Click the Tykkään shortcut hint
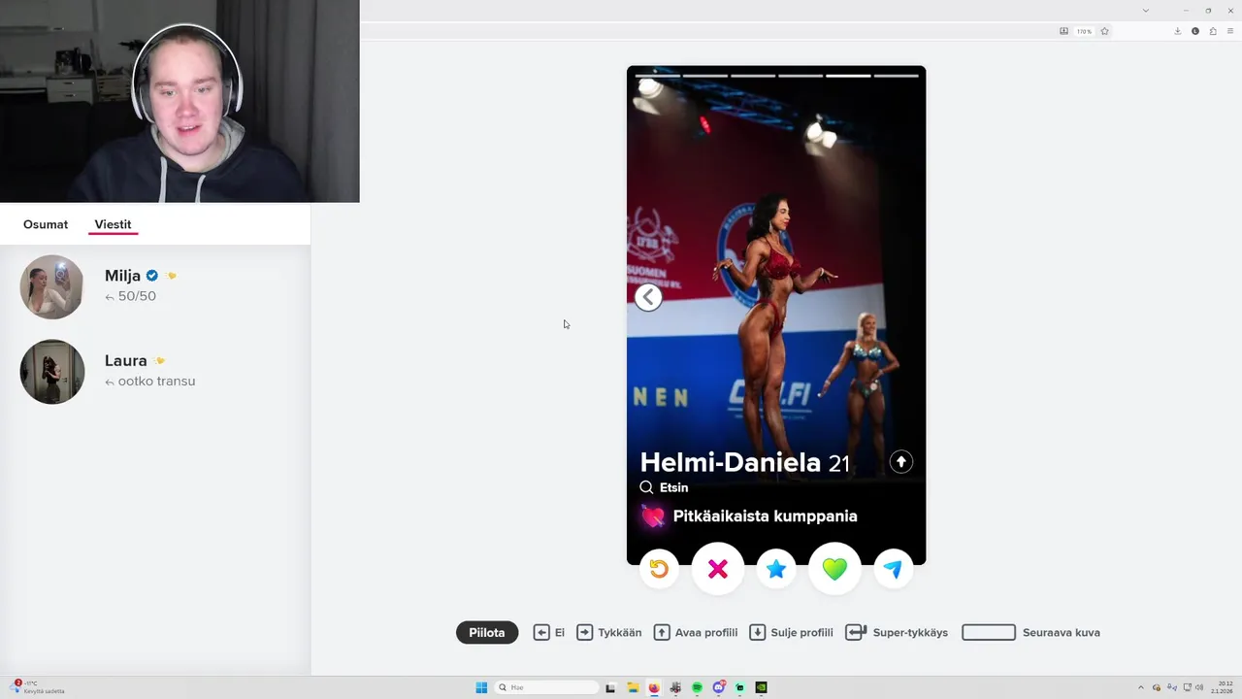1242x699 pixels. (x=609, y=632)
